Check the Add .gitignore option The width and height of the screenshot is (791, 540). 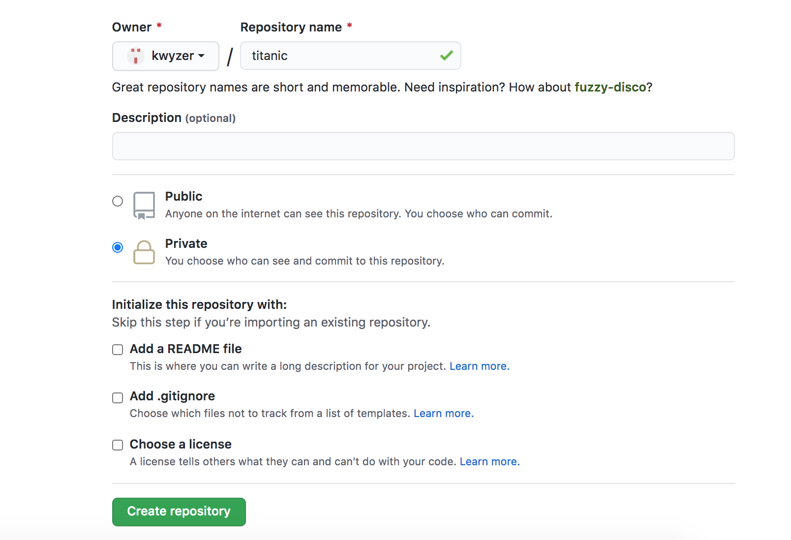coord(118,397)
